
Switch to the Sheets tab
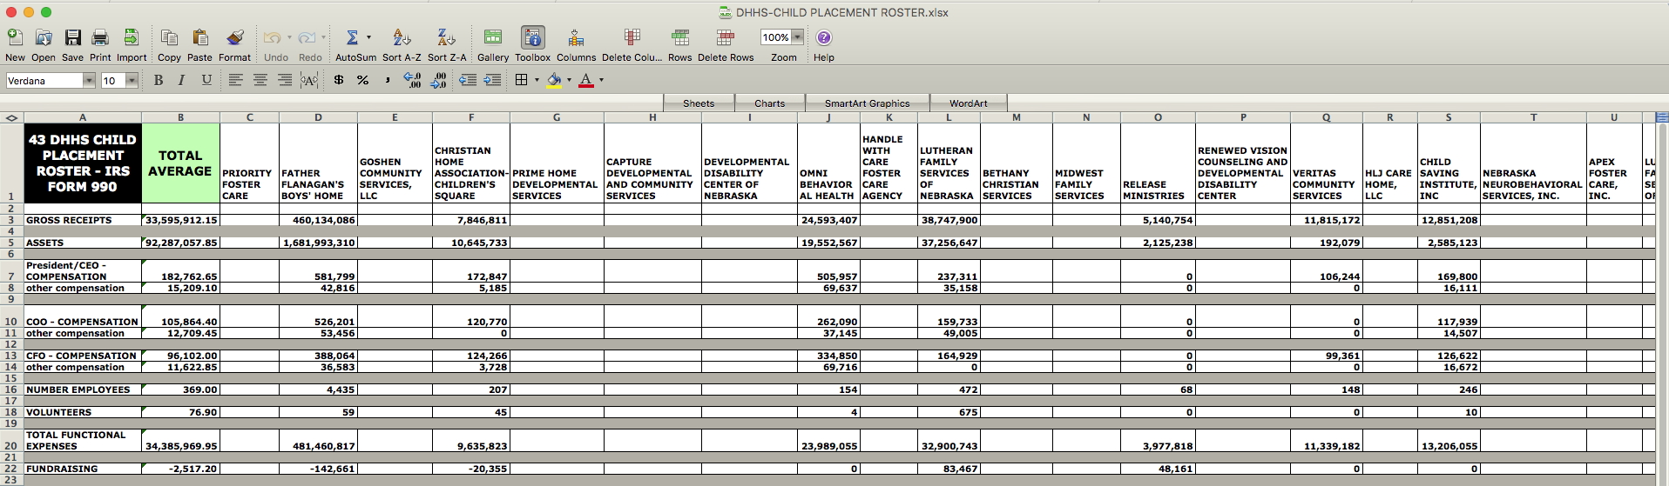point(699,103)
